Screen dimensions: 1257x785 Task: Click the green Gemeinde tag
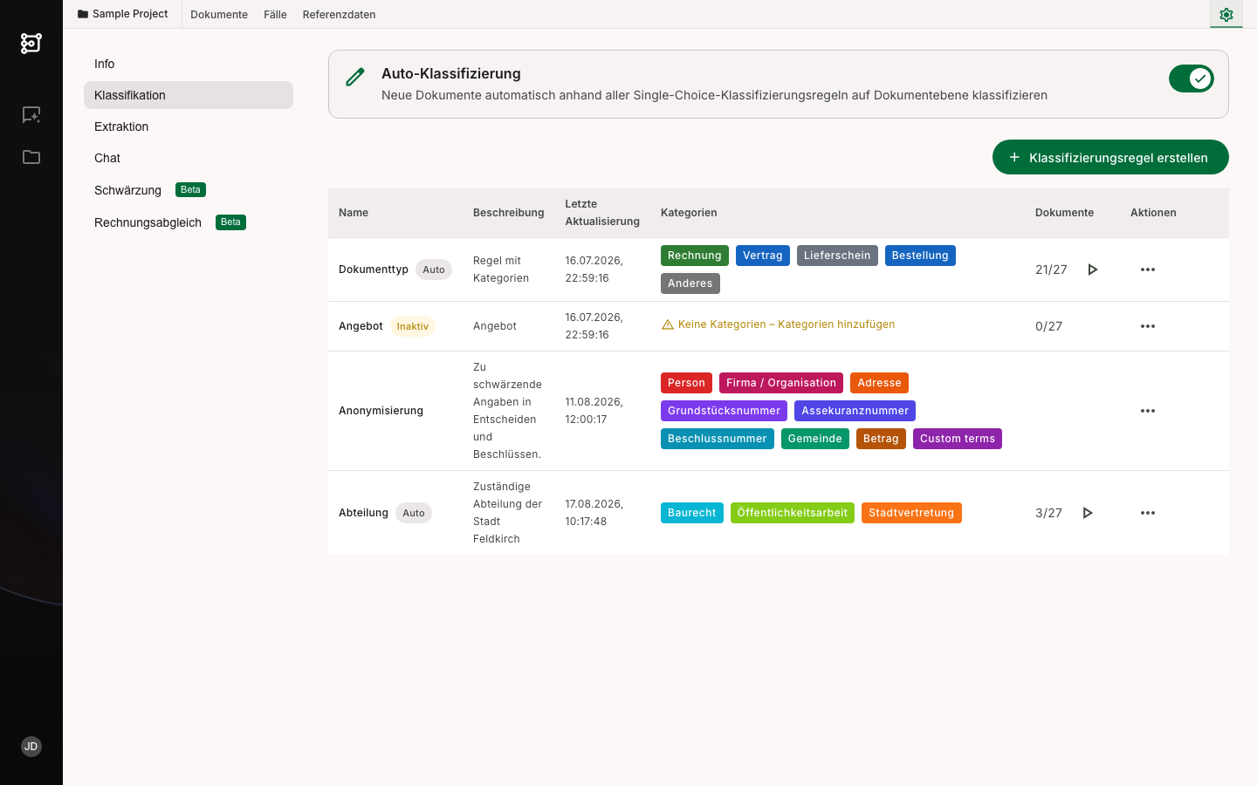click(x=815, y=439)
